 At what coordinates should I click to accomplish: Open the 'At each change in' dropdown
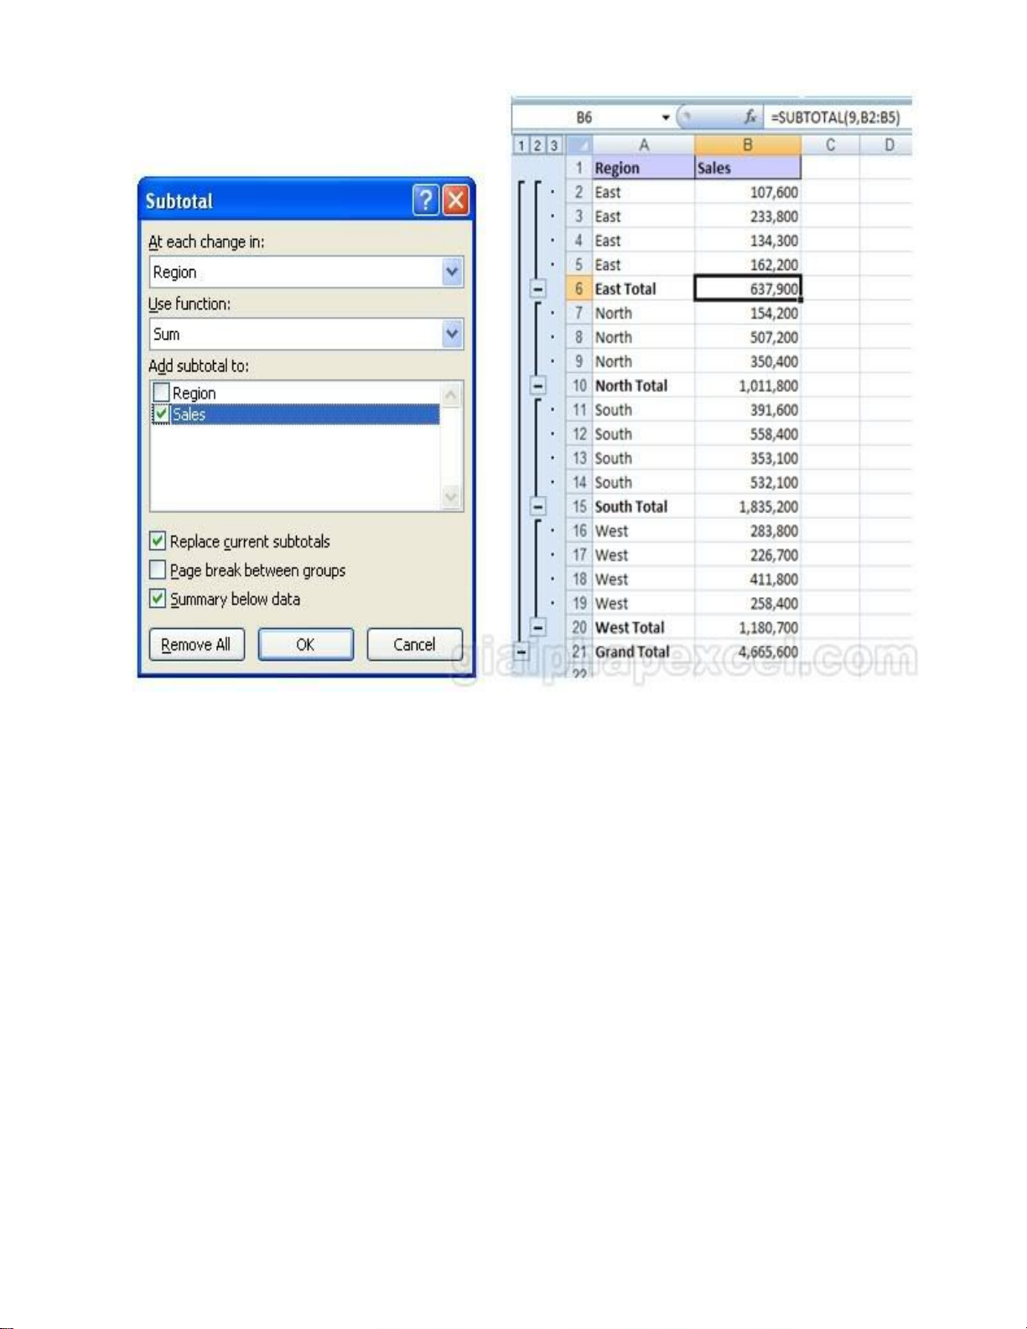(452, 273)
